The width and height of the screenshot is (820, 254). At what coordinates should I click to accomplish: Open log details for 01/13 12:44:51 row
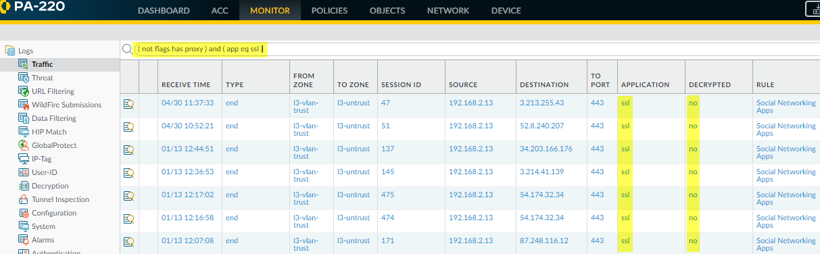click(x=128, y=149)
